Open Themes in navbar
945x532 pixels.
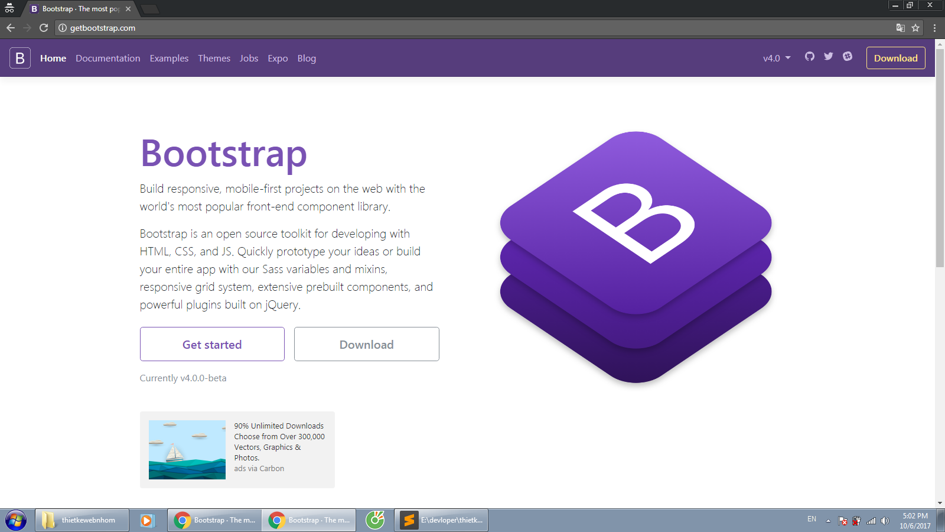tap(214, 58)
